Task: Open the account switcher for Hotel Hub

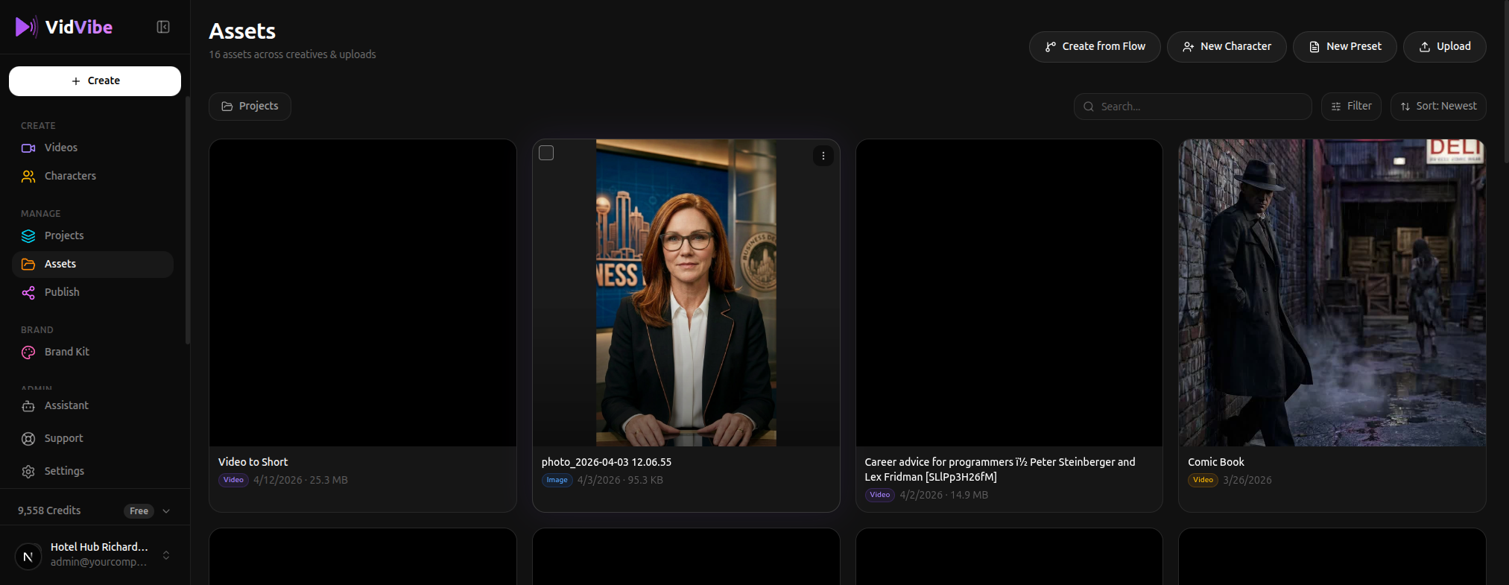Action: coord(166,555)
